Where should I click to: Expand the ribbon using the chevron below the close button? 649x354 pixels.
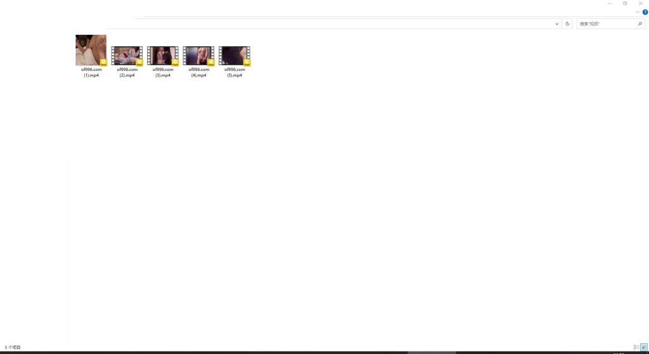[x=638, y=12]
